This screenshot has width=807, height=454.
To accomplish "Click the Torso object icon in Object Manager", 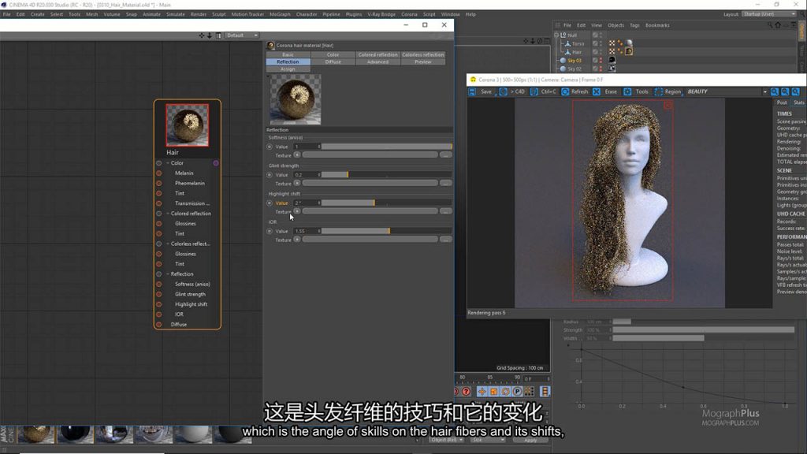I will (x=567, y=44).
